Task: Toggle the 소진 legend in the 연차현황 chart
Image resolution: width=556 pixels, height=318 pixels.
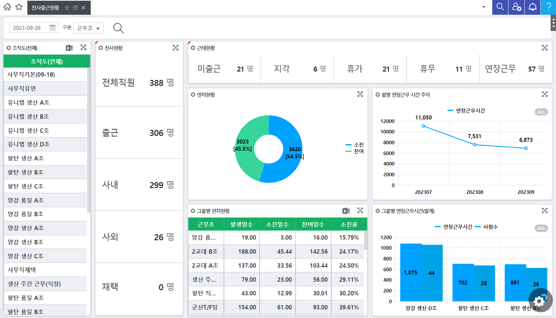Action: (x=355, y=145)
